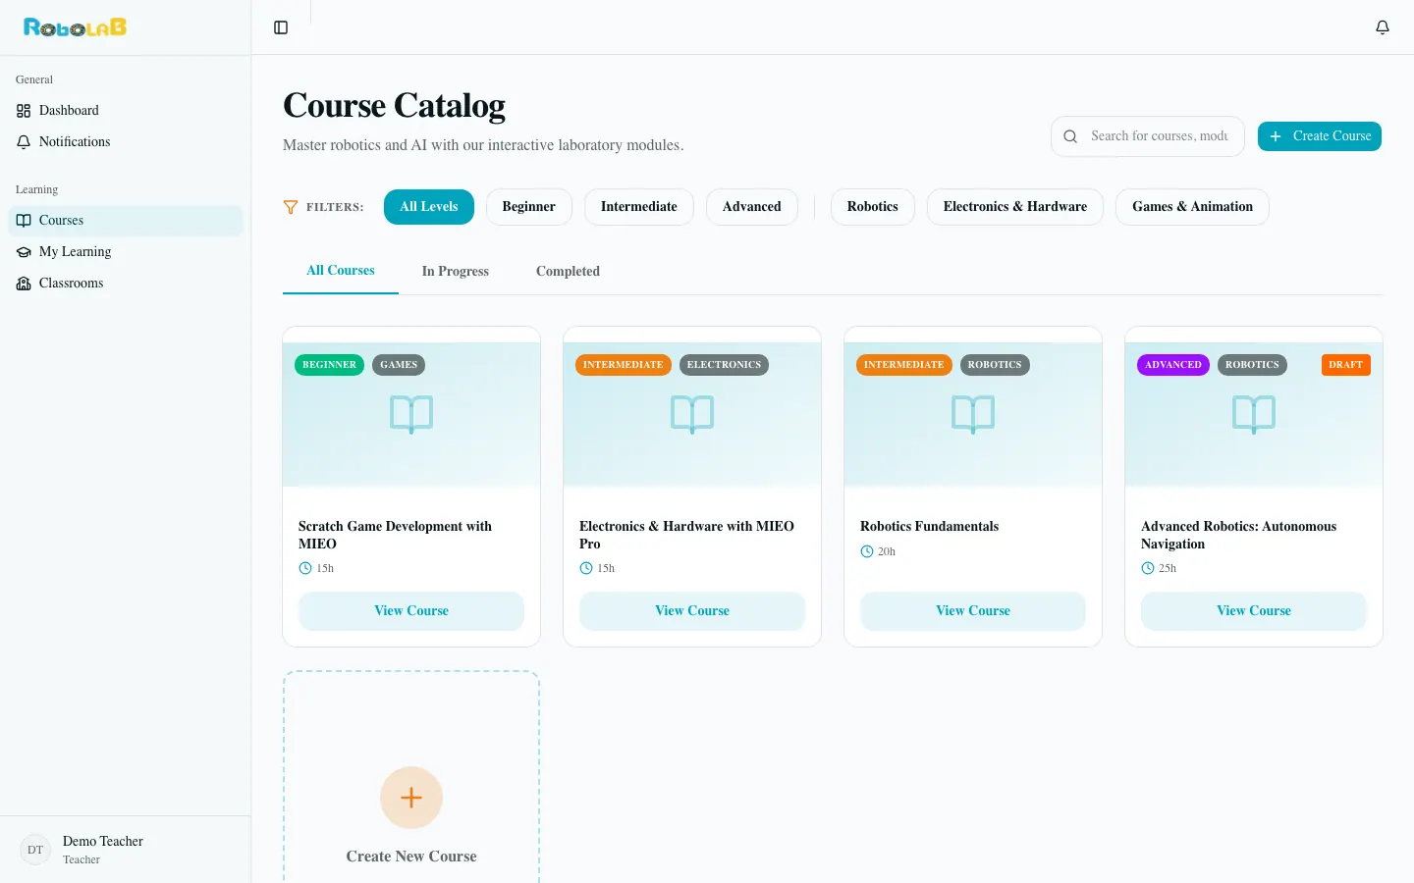This screenshot has width=1414, height=883.
Task: Click clock icon on Advanced Robotics card
Action: click(1148, 568)
